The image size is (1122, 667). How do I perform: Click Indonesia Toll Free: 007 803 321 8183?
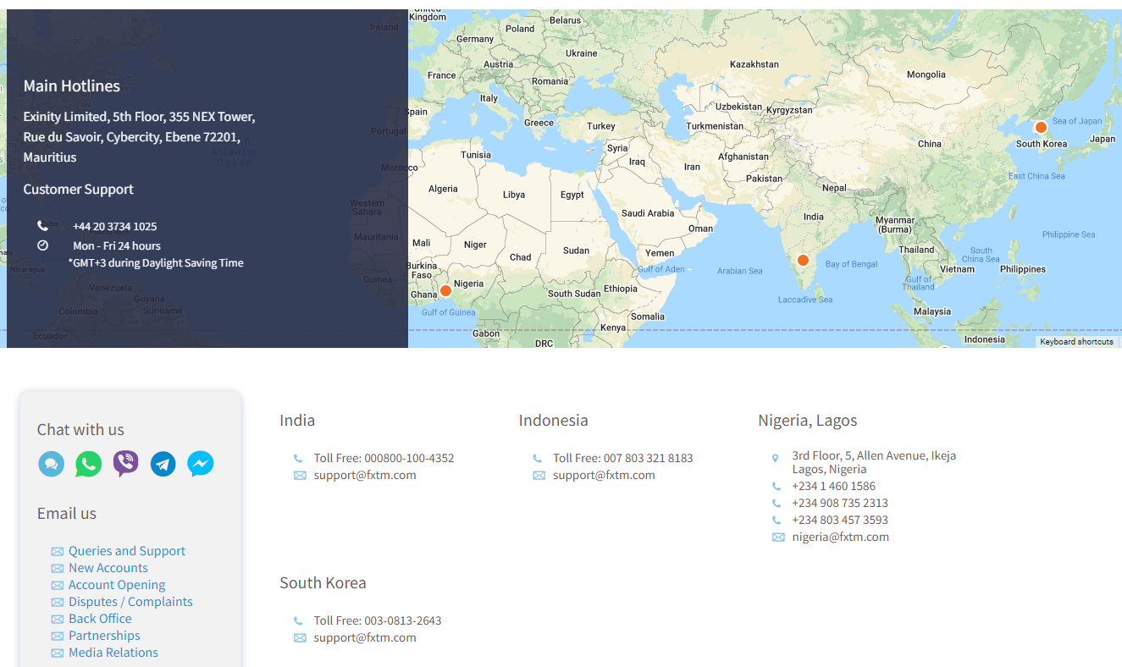coord(622,458)
